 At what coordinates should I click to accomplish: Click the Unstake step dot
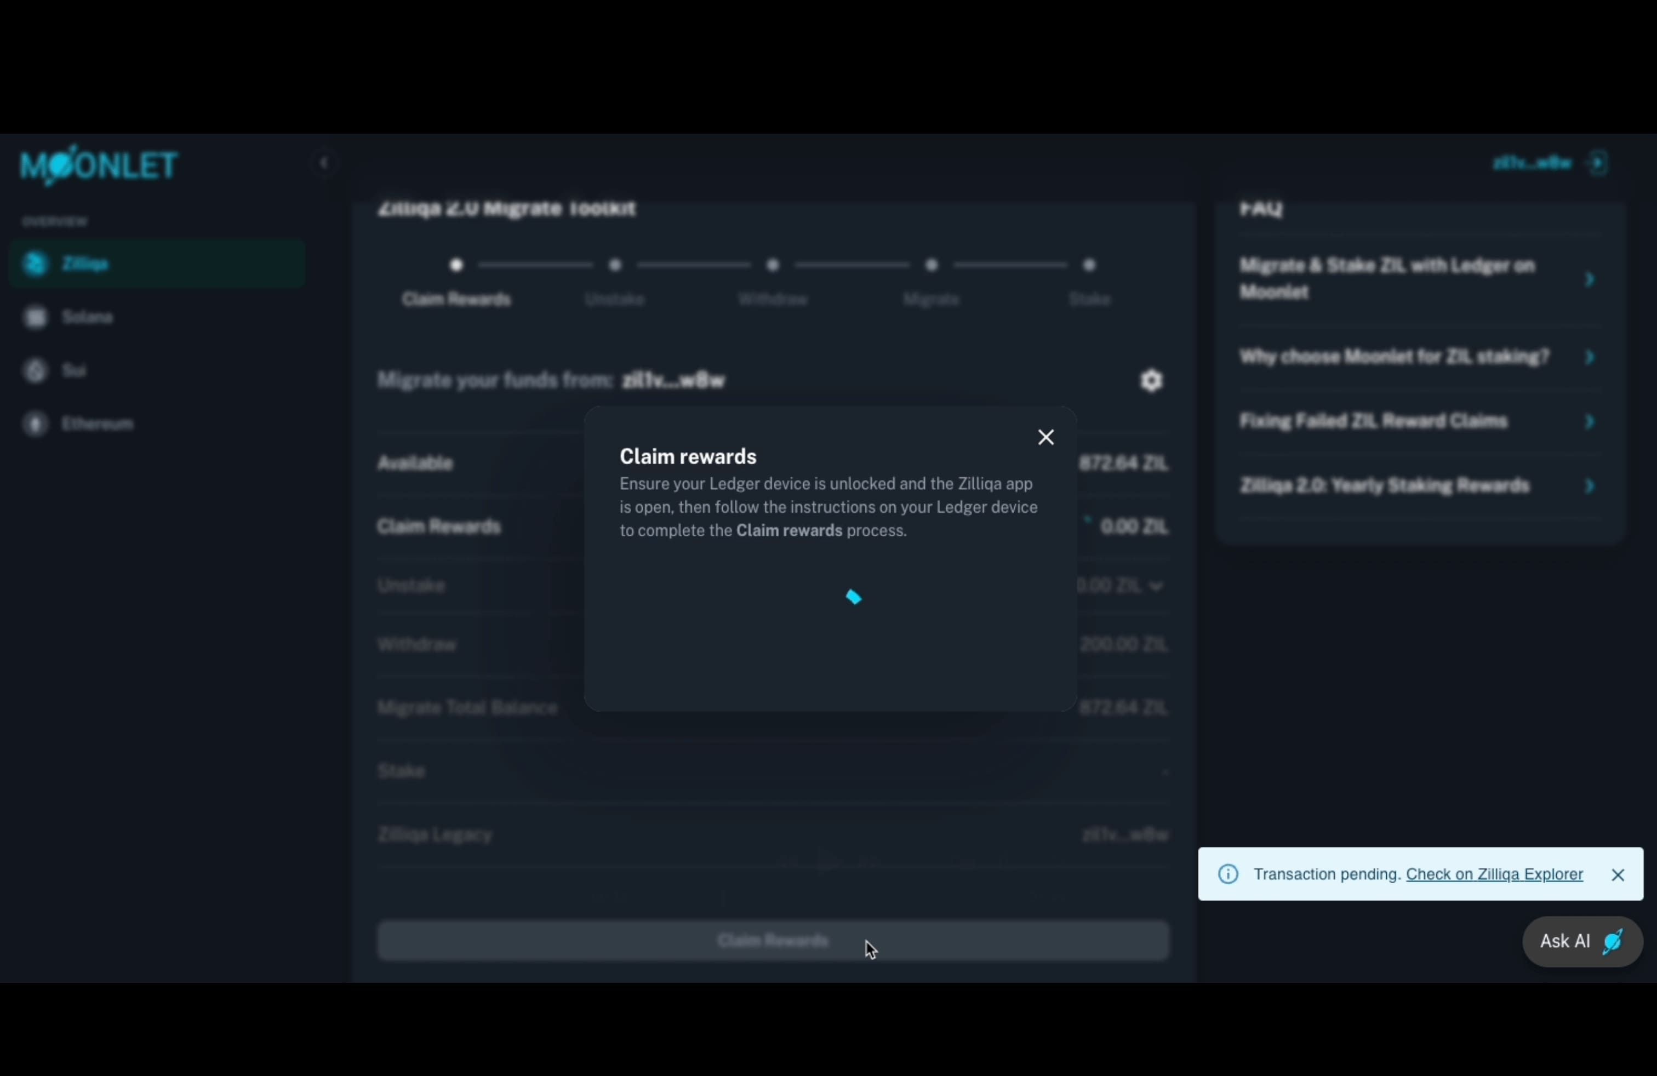coord(615,265)
